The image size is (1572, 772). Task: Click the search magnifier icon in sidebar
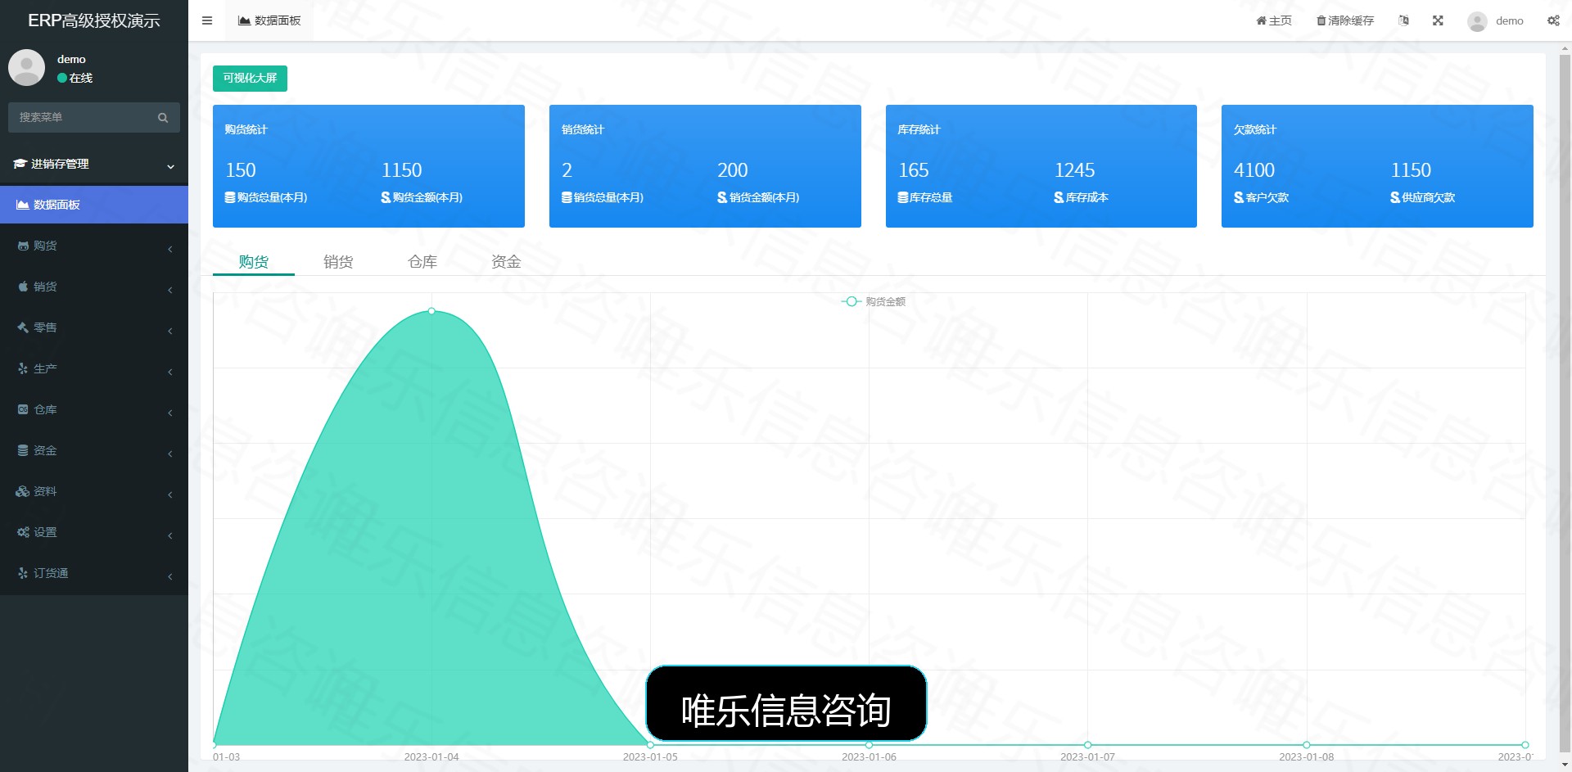163,118
